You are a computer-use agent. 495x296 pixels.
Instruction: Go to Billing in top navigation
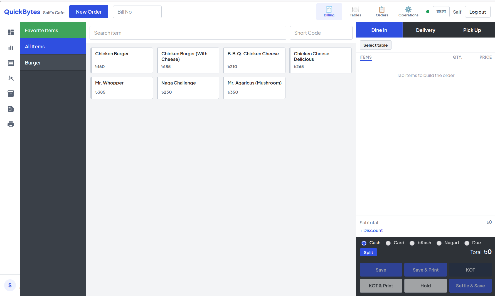[329, 12]
